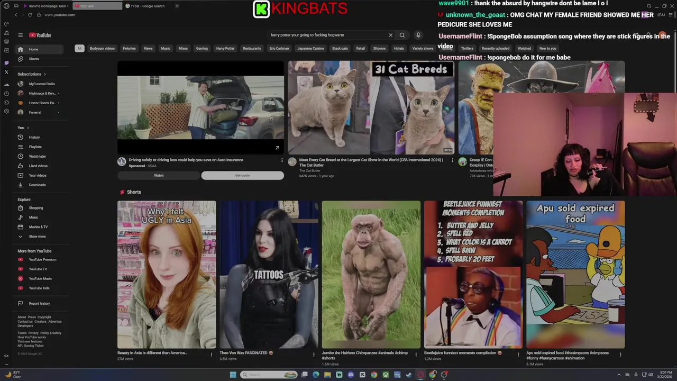Open the ad's external link arrow
Image resolution: width=677 pixels, height=381 pixels.
(277, 148)
